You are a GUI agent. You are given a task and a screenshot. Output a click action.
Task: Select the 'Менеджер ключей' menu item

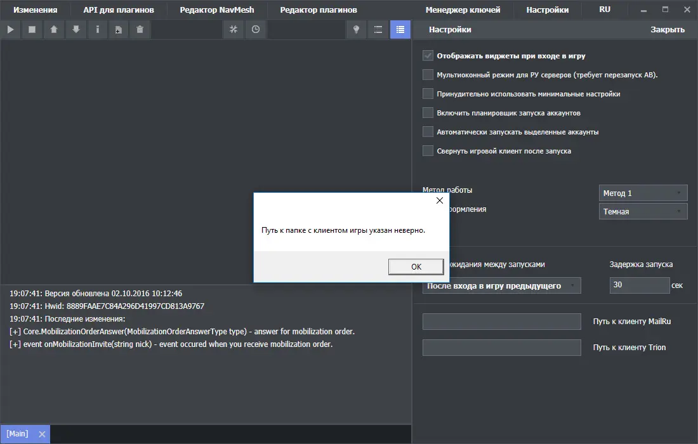(x=463, y=10)
